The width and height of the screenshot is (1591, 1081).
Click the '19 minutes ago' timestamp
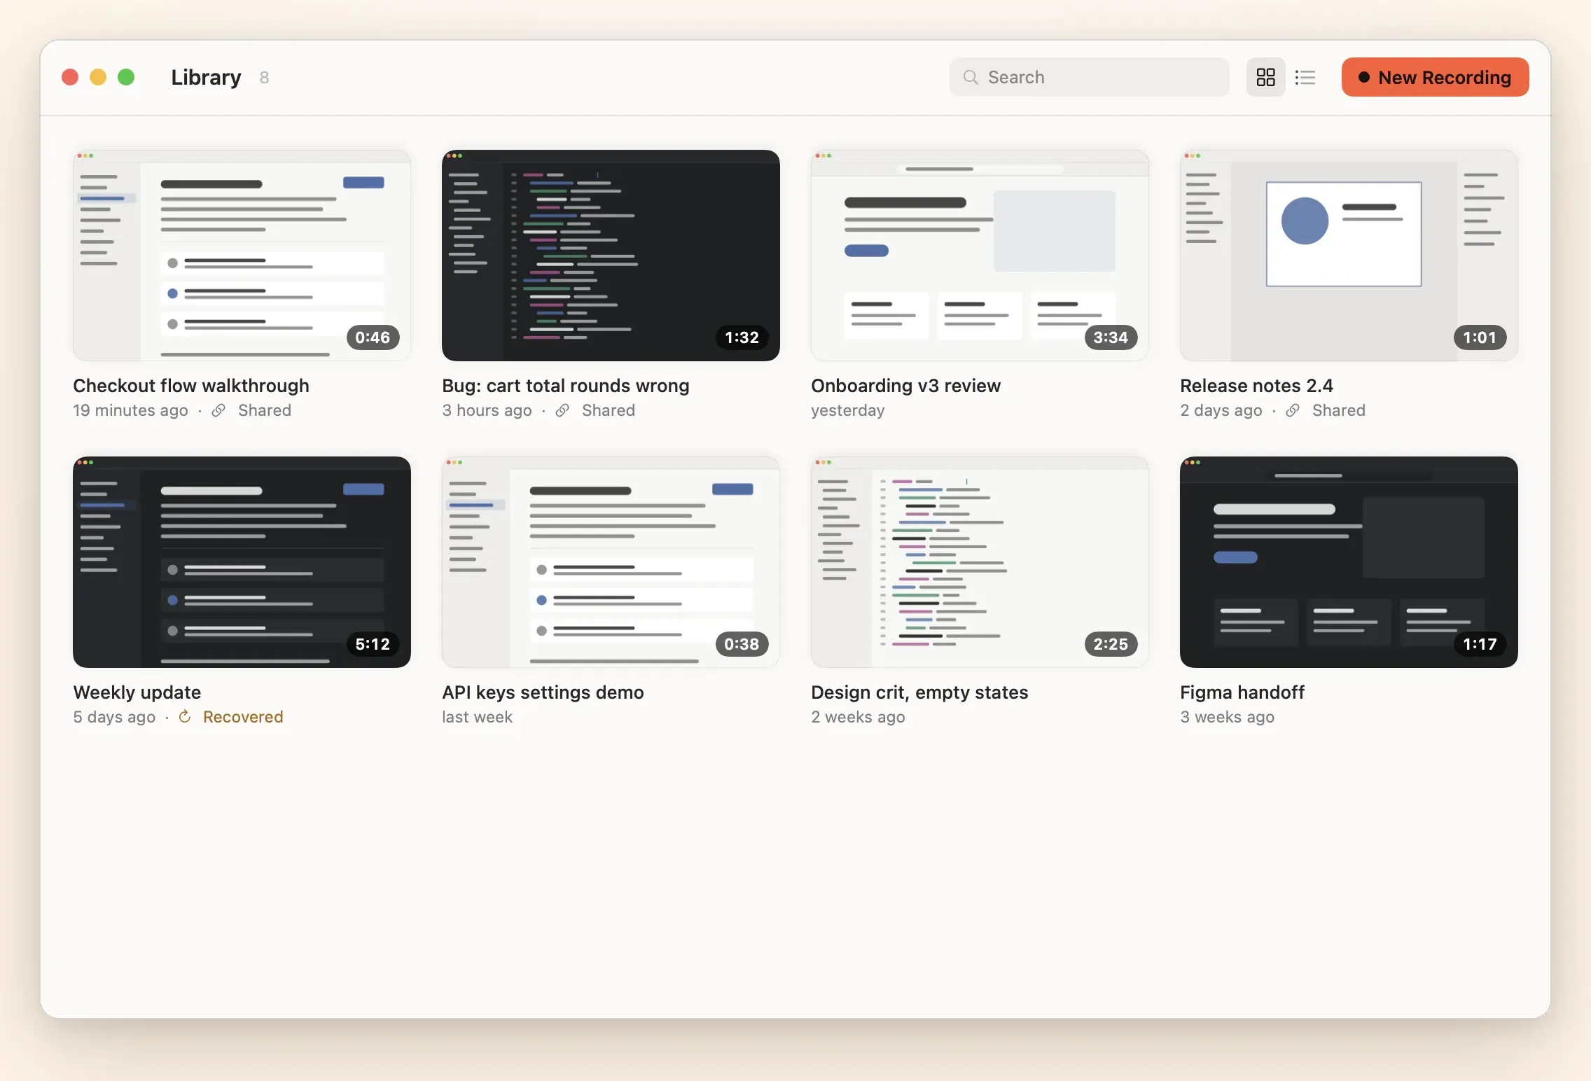pyautogui.click(x=131, y=410)
